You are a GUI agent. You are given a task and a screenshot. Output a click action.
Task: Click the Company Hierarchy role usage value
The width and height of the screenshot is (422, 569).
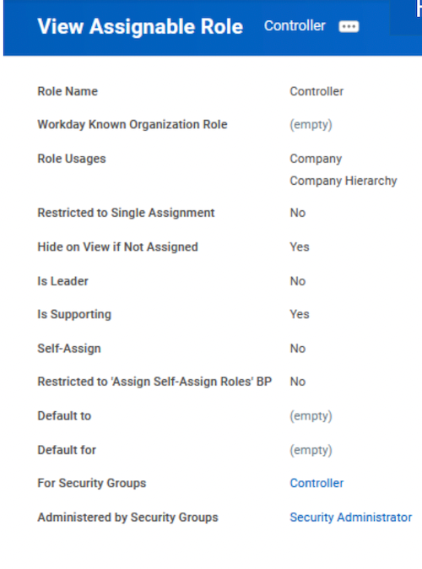click(344, 181)
